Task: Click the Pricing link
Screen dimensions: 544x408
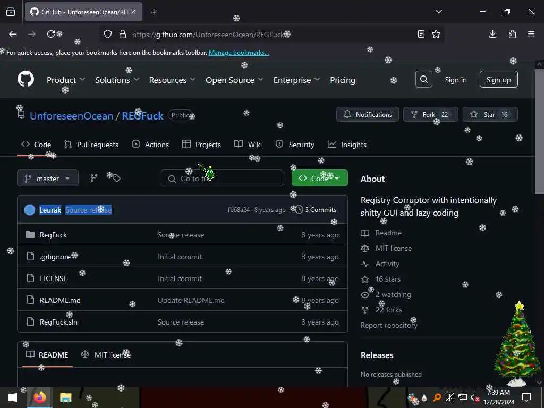Action: 343,80
